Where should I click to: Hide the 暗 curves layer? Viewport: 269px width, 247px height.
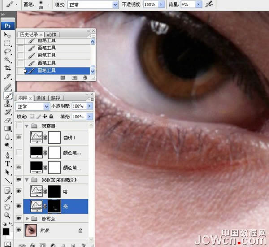click(19, 191)
